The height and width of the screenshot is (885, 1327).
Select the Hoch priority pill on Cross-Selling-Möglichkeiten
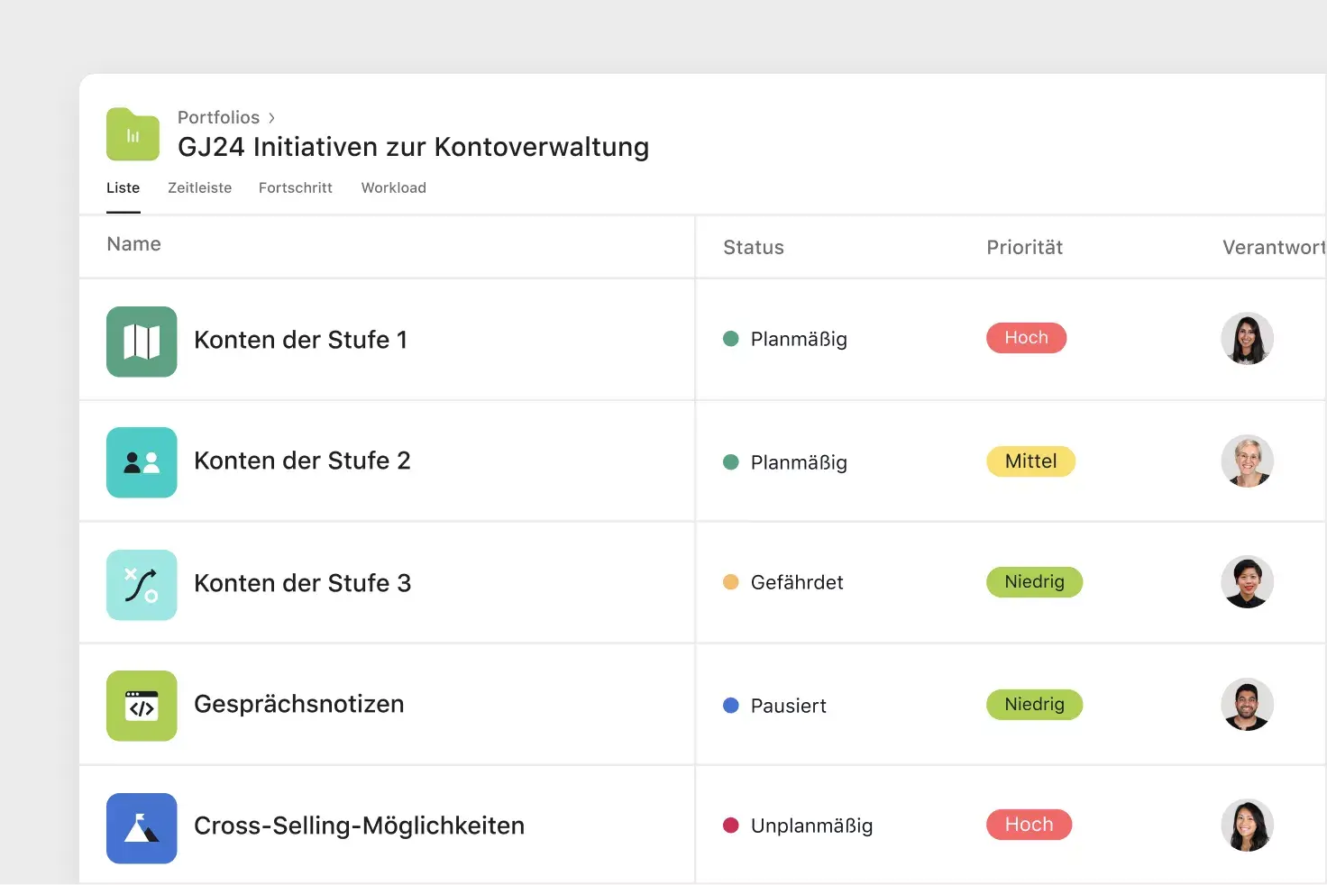(1028, 824)
